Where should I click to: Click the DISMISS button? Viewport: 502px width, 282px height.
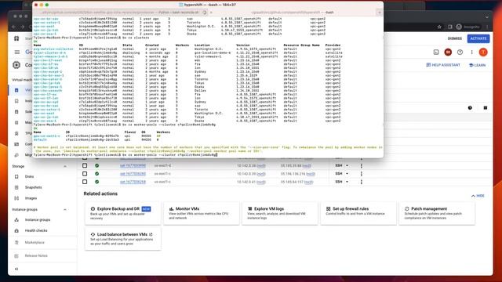455,38
